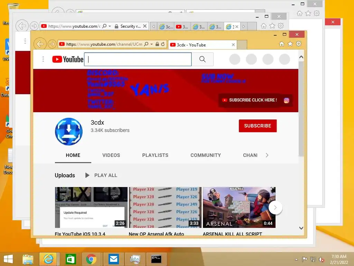Open Mail app from the taskbar
The width and height of the screenshot is (354, 266).
point(113,259)
